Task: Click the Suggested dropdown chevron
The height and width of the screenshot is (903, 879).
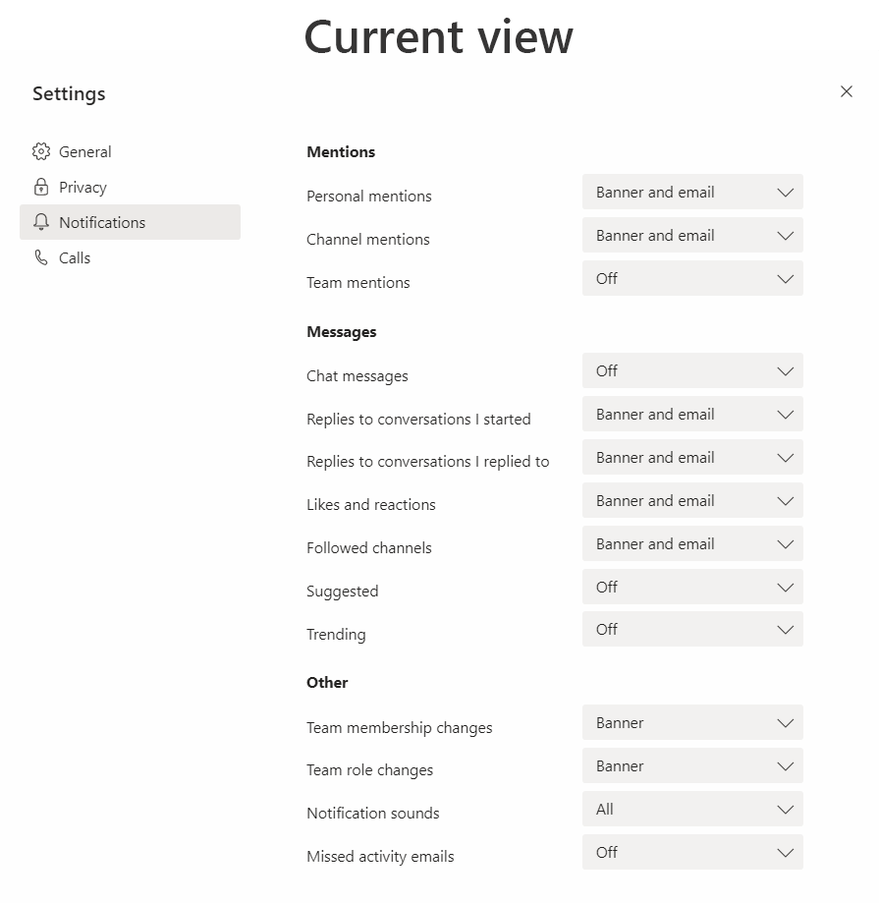Action: pos(785,588)
